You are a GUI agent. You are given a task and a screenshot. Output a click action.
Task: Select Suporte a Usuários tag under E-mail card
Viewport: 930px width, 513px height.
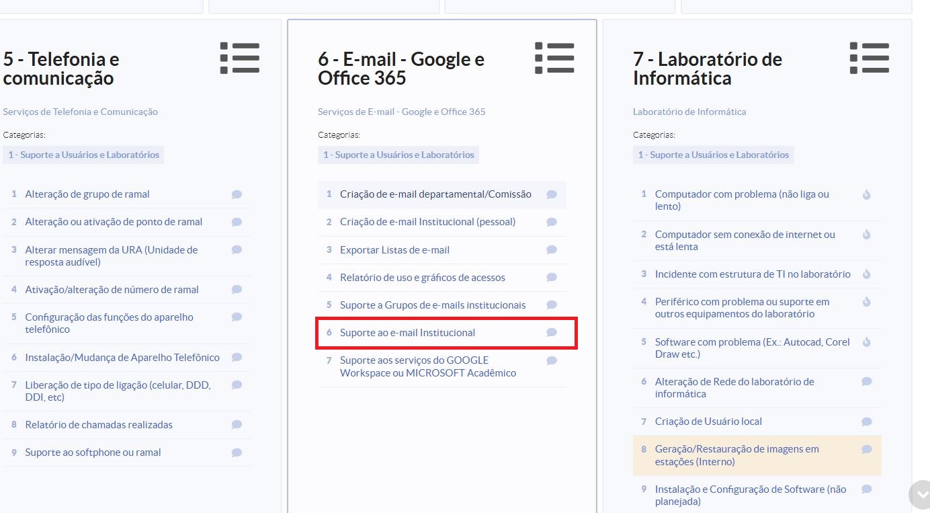[x=398, y=155]
